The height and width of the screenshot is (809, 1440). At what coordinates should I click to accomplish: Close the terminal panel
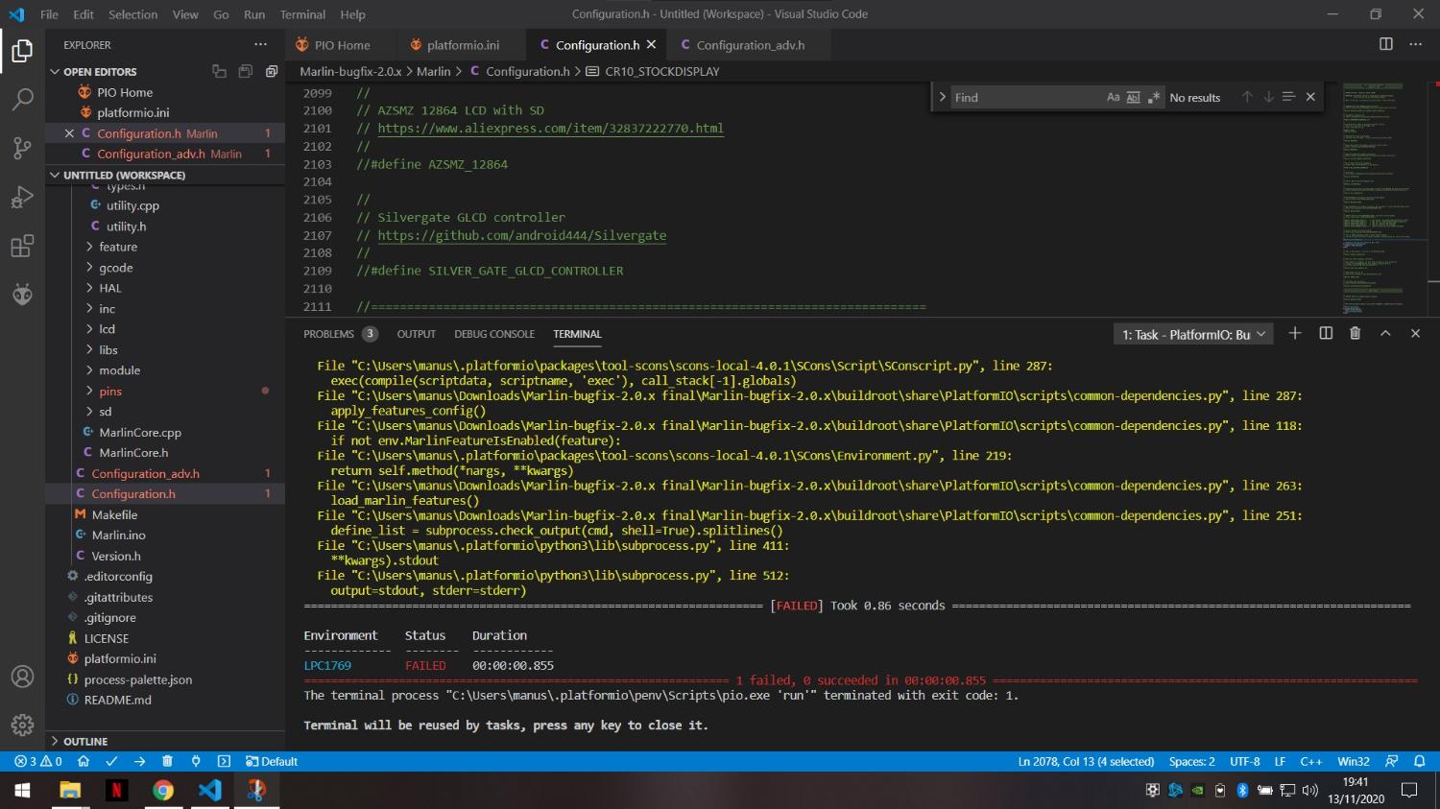[x=1415, y=333]
